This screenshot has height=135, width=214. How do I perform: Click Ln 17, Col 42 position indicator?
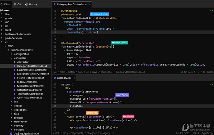click(x=188, y=72)
